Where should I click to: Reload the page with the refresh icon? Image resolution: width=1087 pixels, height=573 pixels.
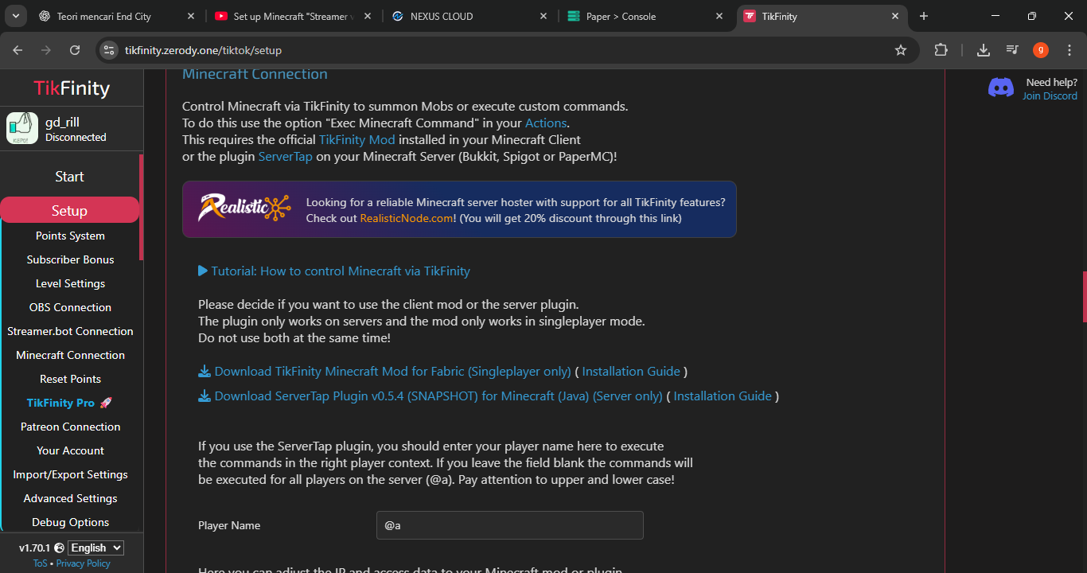(75, 50)
